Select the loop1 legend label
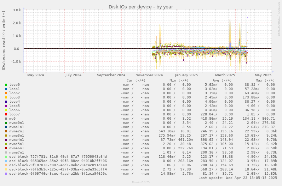 tap(15, 89)
